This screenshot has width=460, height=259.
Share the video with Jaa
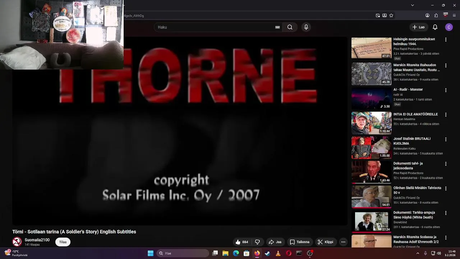click(x=275, y=242)
